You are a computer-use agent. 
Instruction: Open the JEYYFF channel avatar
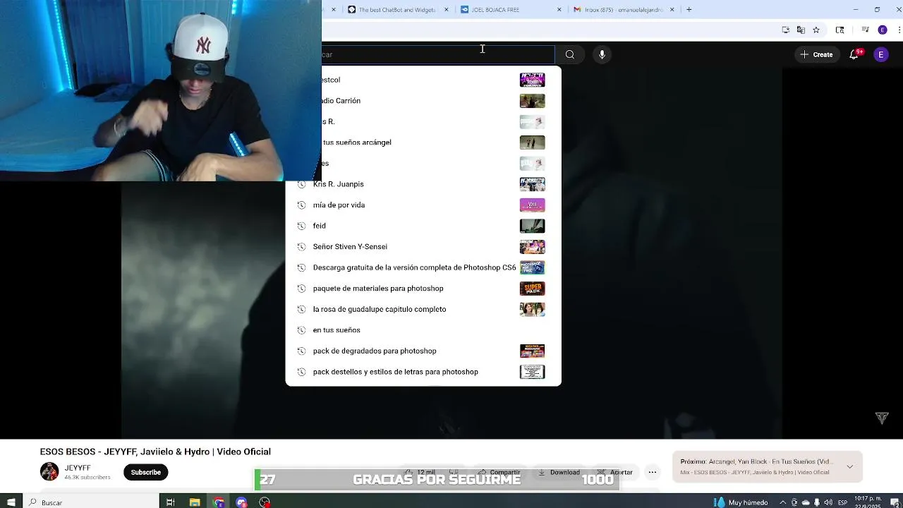point(49,471)
